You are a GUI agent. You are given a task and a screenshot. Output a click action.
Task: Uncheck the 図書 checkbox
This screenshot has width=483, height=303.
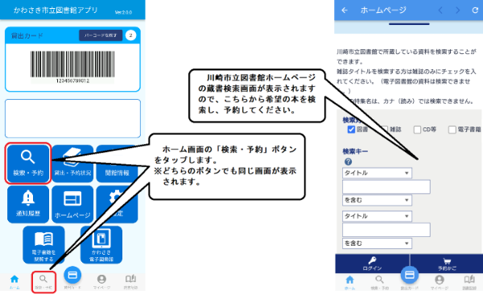click(351, 130)
